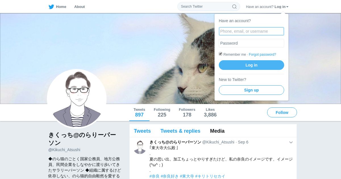The height and width of the screenshot is (179, 341).
Task: Click the Sign up button
Action: point(251,90)
